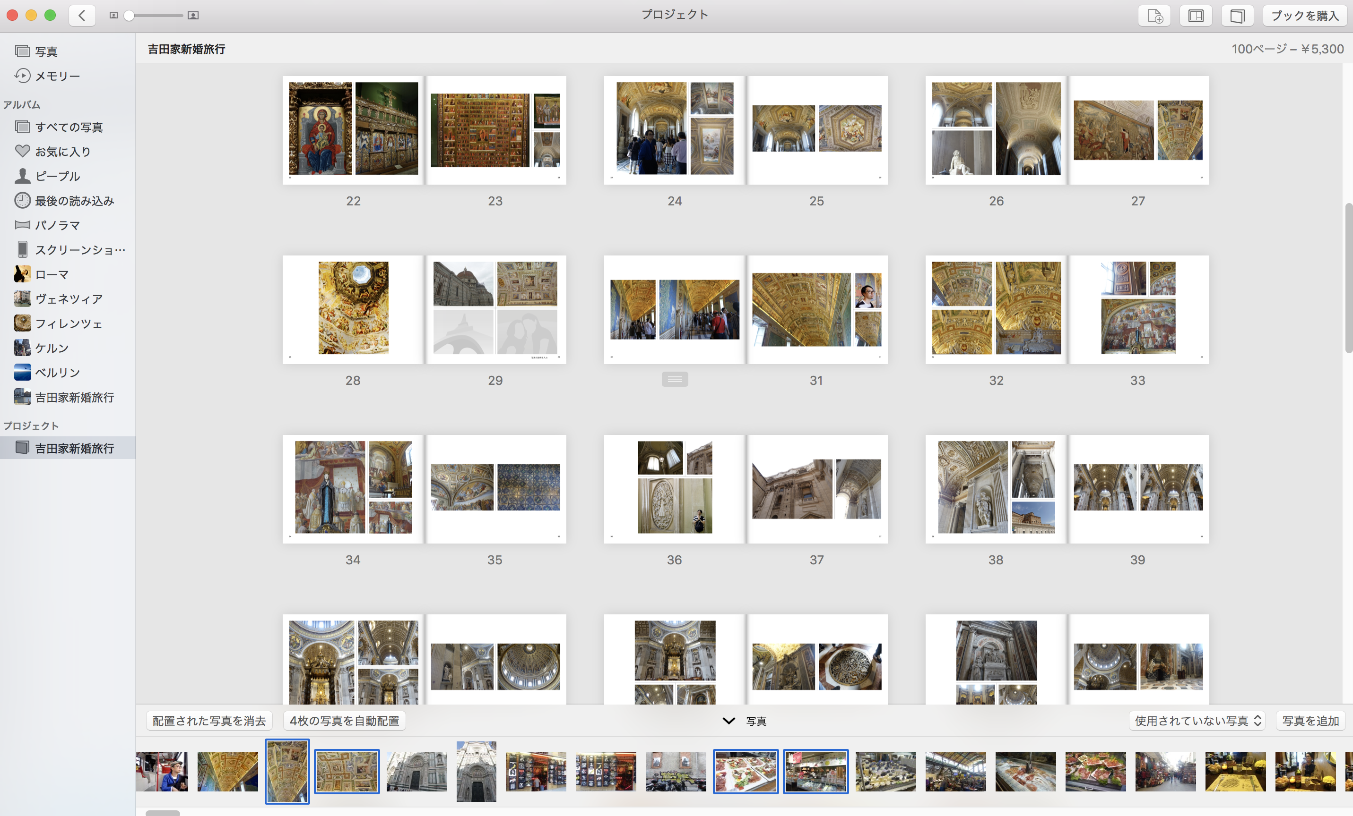Click the small-thumbnail icon beside the zoom slider

[113, 16]
